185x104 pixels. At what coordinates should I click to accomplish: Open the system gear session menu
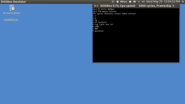click(183, 2)
